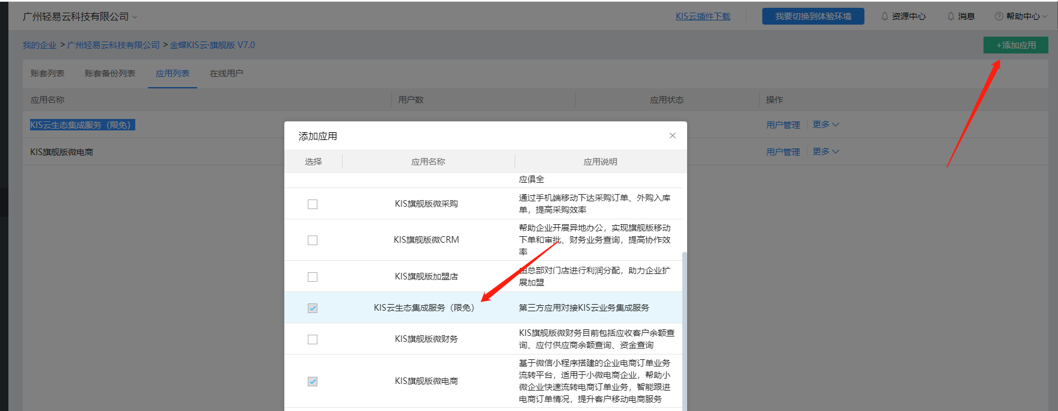Click KIS旗舰版微电商 name in dialog
This screenshot has height=411, width=1058.
tap(426, 381)
